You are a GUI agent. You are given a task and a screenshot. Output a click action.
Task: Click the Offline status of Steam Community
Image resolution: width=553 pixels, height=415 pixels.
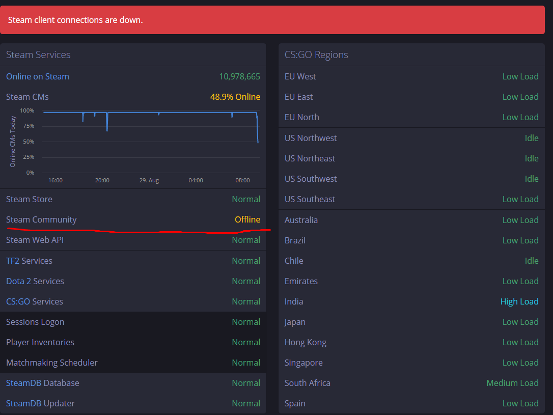[x=247, y=219]
